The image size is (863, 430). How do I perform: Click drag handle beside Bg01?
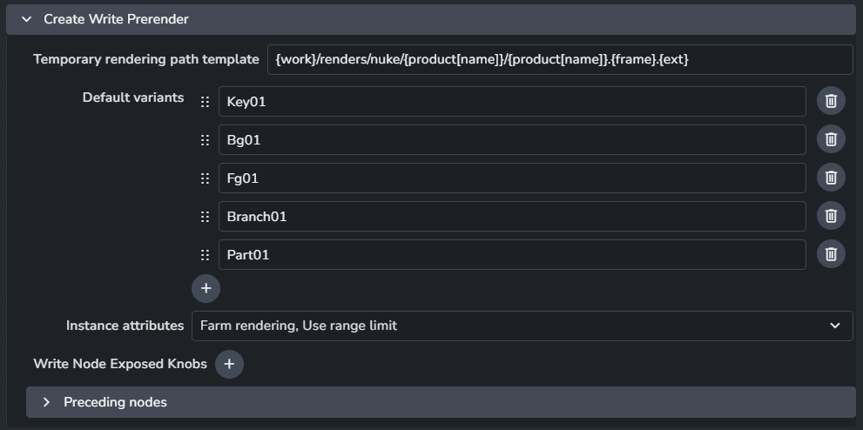(206, 140)
